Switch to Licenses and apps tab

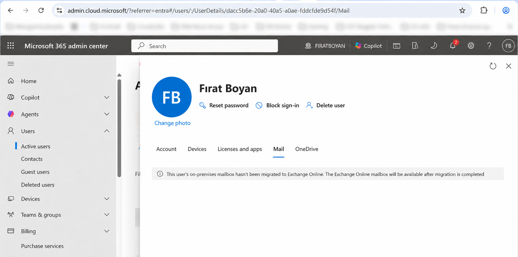[x=240, y=149]
